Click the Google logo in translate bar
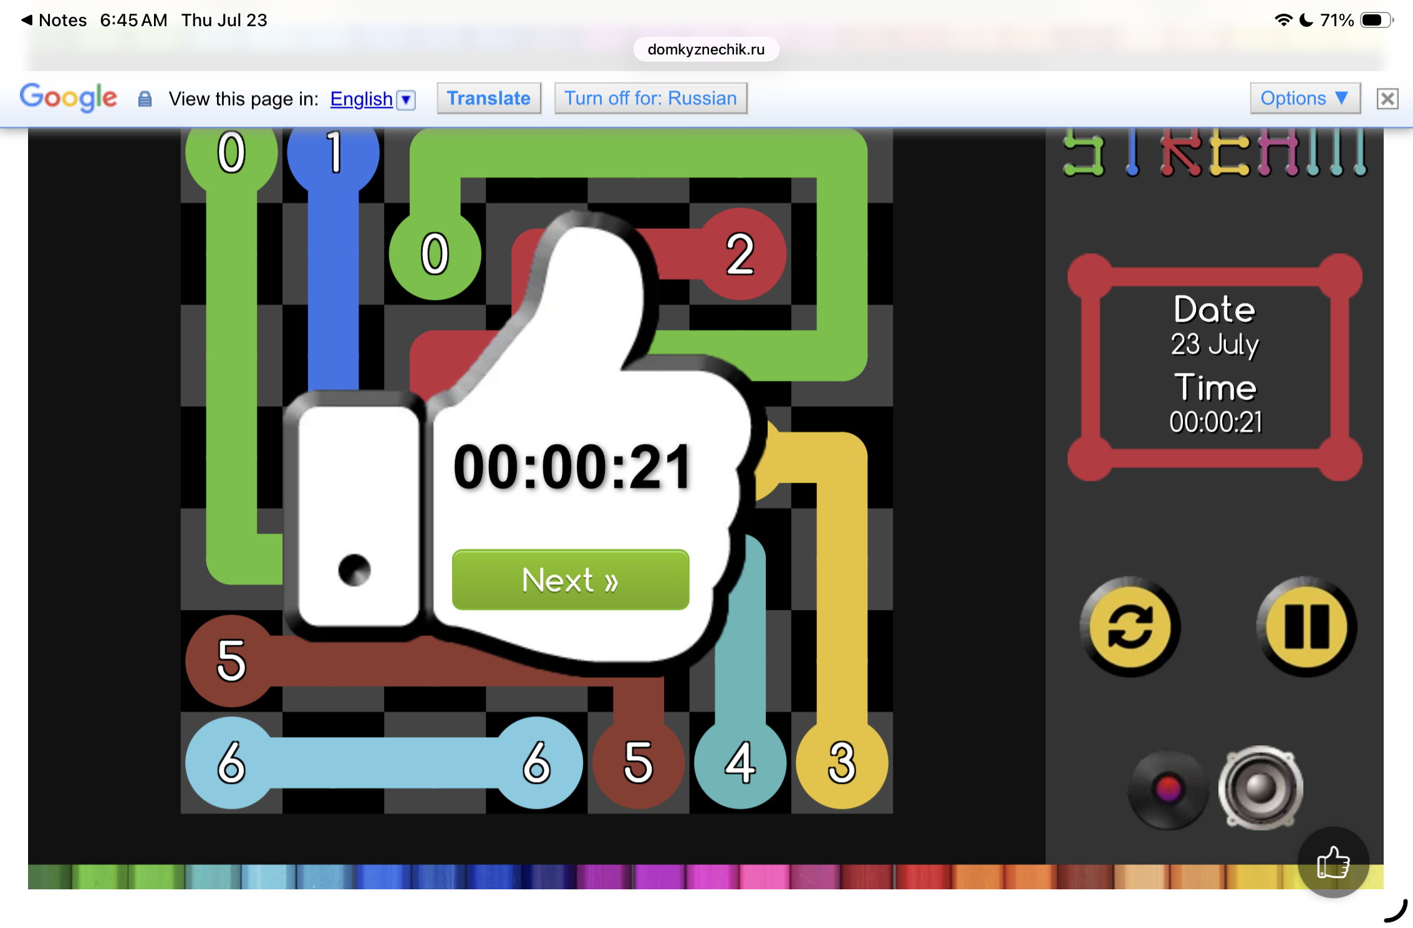The width and height of the screenshot is (1413, 928). (x=69, y=97)
